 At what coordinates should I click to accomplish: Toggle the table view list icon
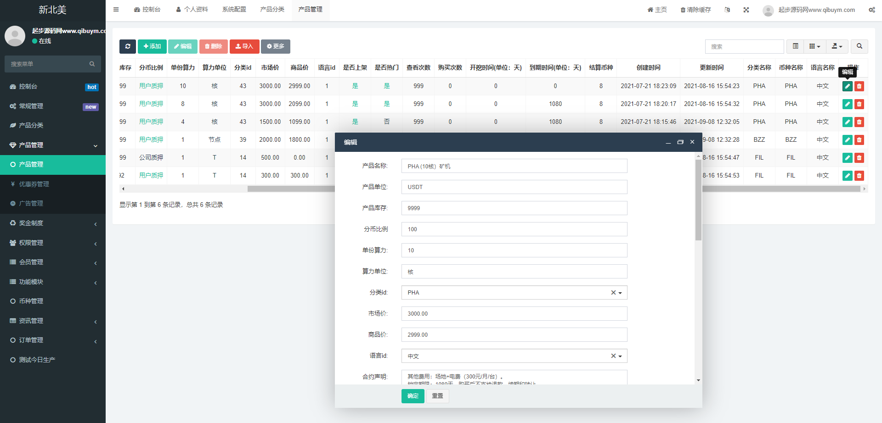click(x=795, y=46)
